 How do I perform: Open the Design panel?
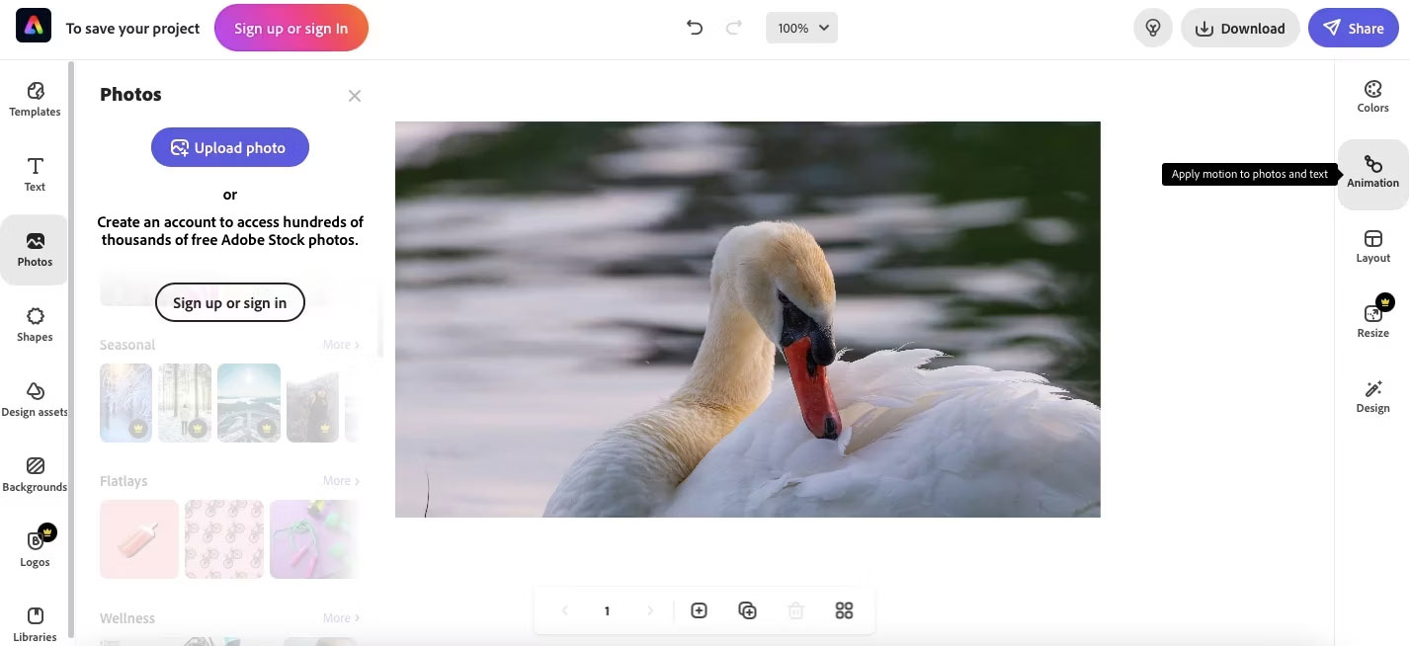(x=1372, y=395)
